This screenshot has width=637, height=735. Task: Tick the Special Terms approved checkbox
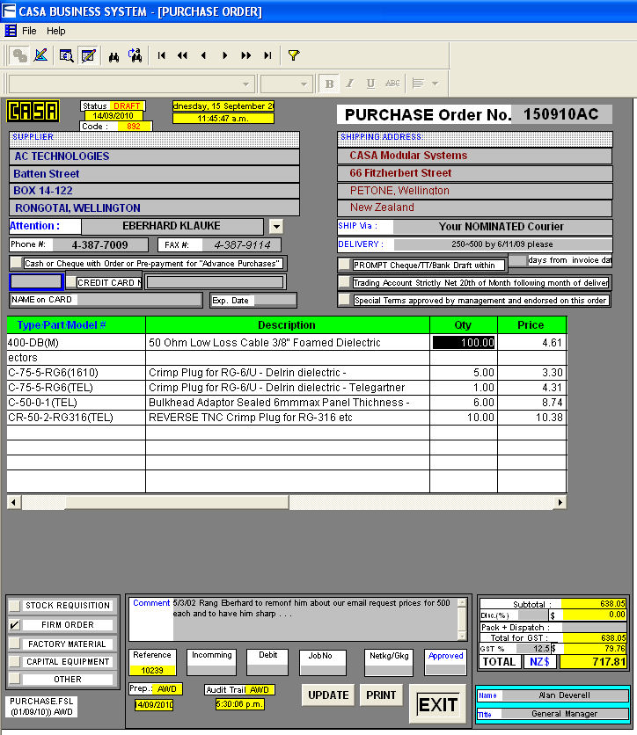[x=344, y=300]
